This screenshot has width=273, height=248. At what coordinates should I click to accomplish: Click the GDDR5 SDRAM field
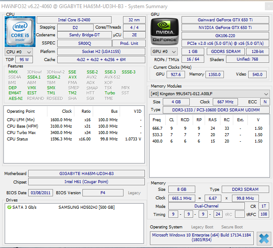click(x=226, y=52)
